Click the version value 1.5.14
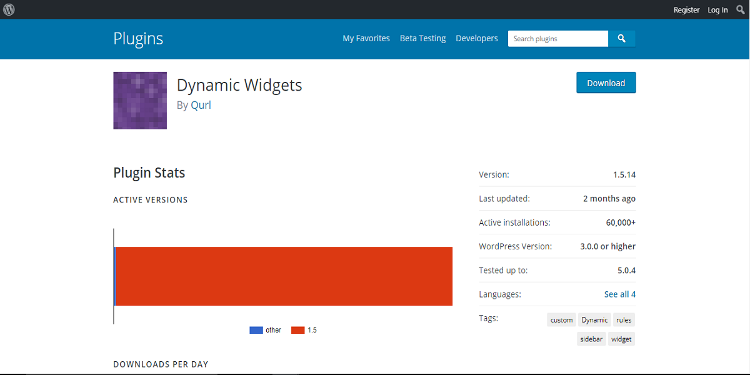Image resolution: width=750 pixels, height=375 pixels. point(624,175)
